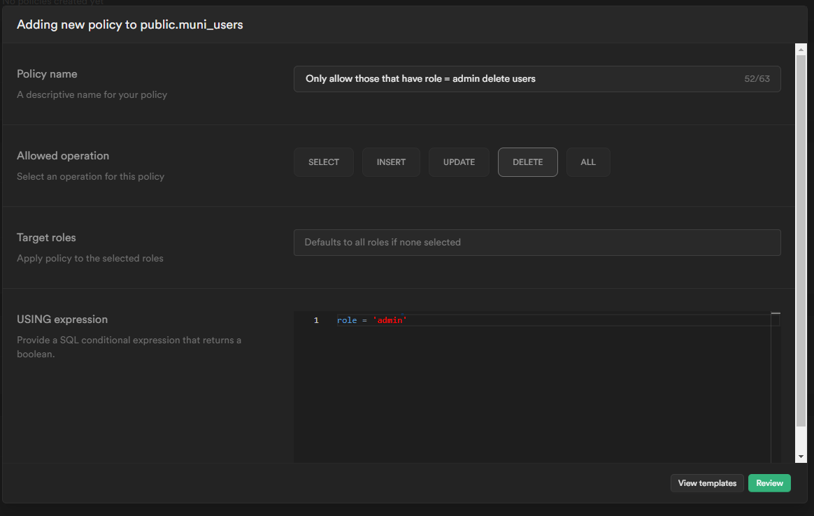814x516 pixels.
Task: Click the 'Policy name' label
Action: [x=47, y=74]
